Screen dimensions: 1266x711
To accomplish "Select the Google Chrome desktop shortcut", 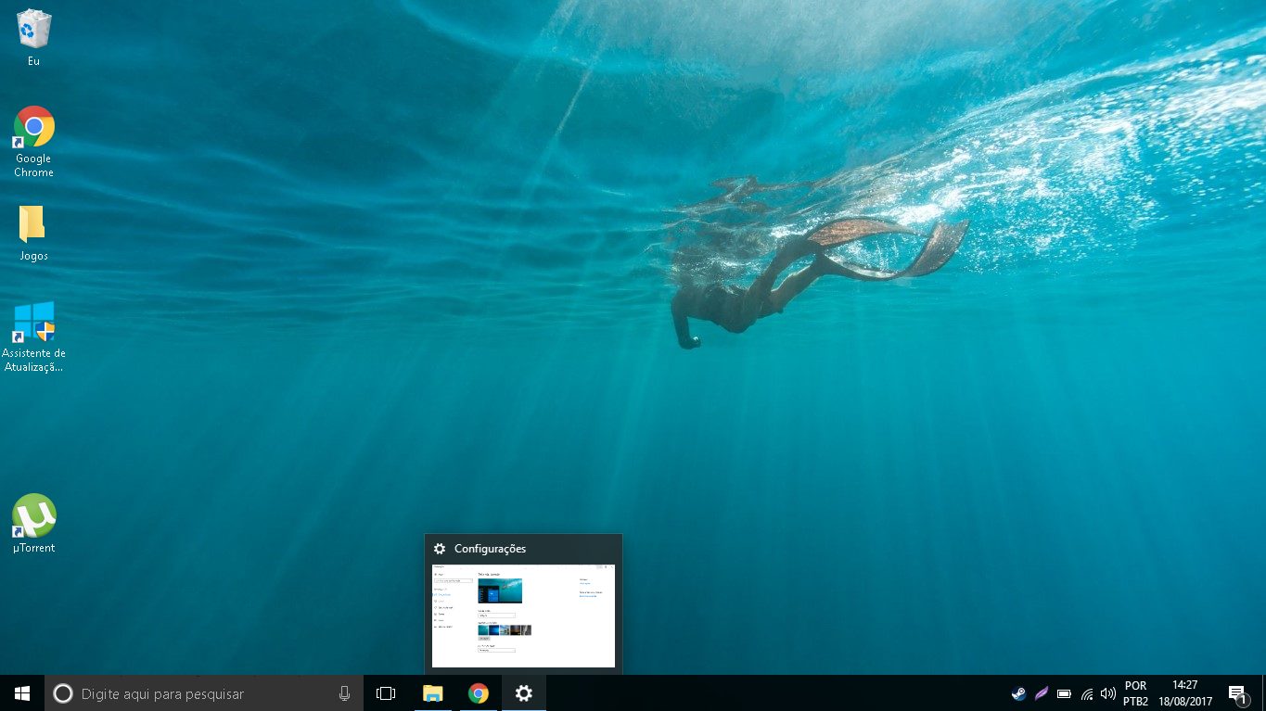I will [x=33, y=141].
